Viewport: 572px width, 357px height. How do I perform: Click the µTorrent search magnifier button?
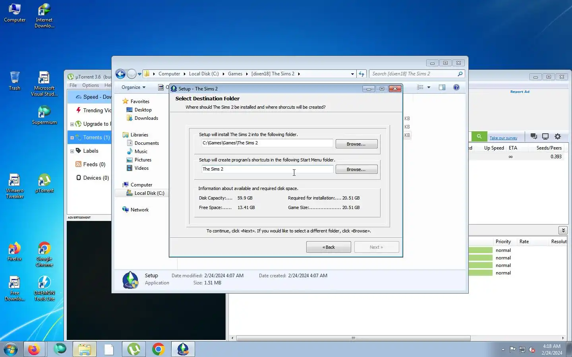coord(479,136)
